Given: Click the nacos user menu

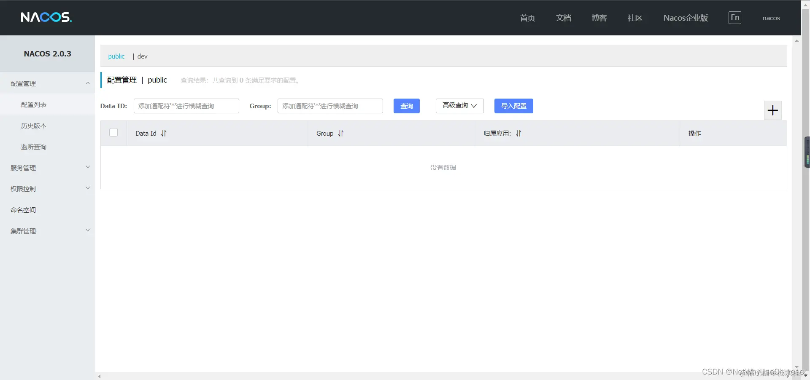Looking at the screenshot, I should [x=771, y=18].
